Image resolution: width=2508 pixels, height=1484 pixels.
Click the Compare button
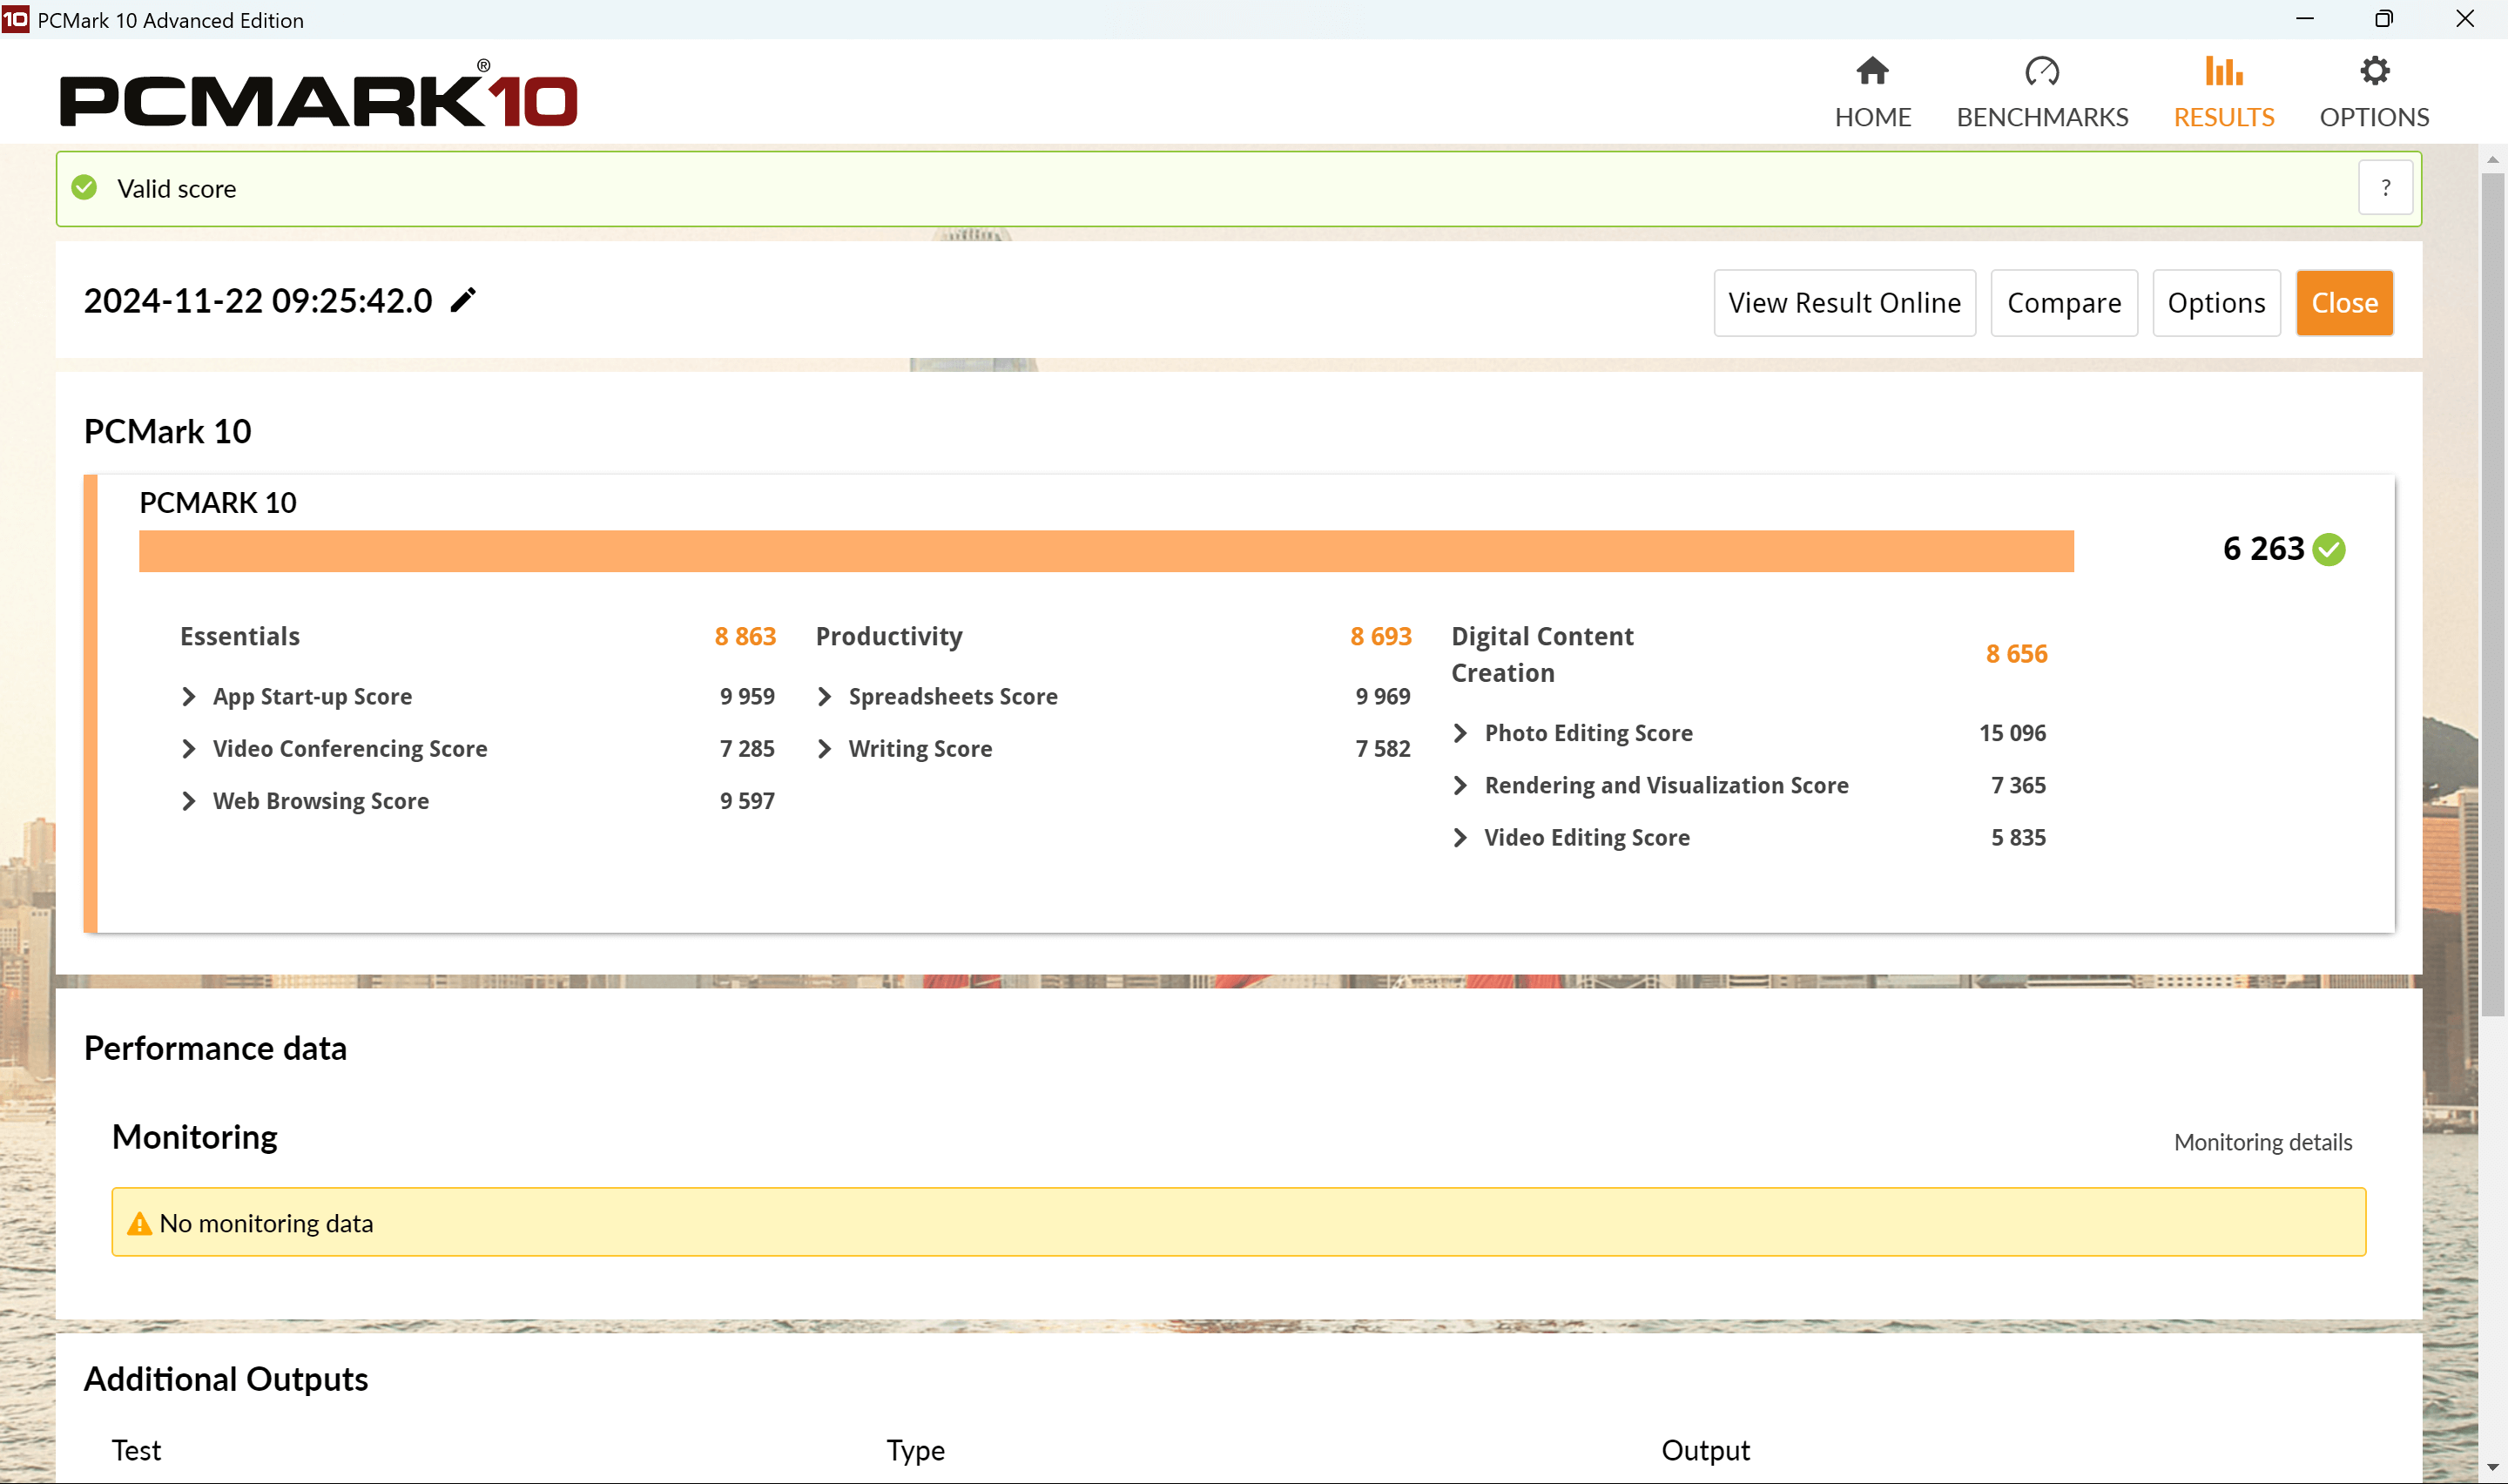[2063, 303]
